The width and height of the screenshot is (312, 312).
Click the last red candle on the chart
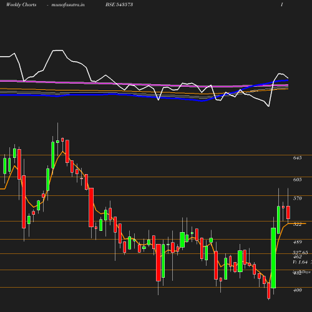(288, 212)
